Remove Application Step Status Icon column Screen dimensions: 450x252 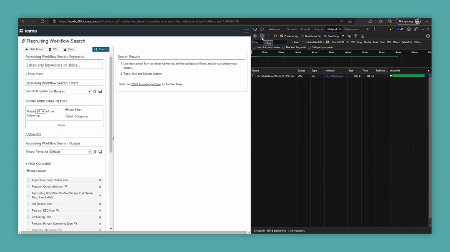coord(100,180)
